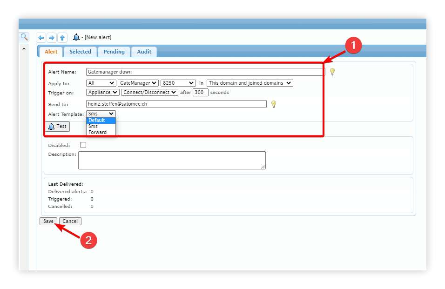
Task: Open the Apply to 'All' dropdown
Action: click(101, 83)
